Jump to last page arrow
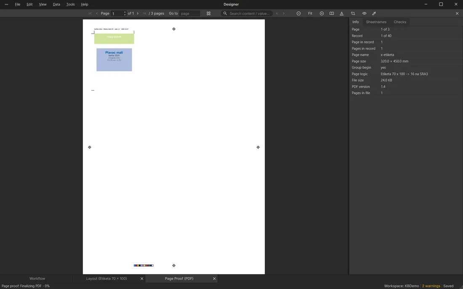Viewport: 463px width, 289px height. (144, 13)
